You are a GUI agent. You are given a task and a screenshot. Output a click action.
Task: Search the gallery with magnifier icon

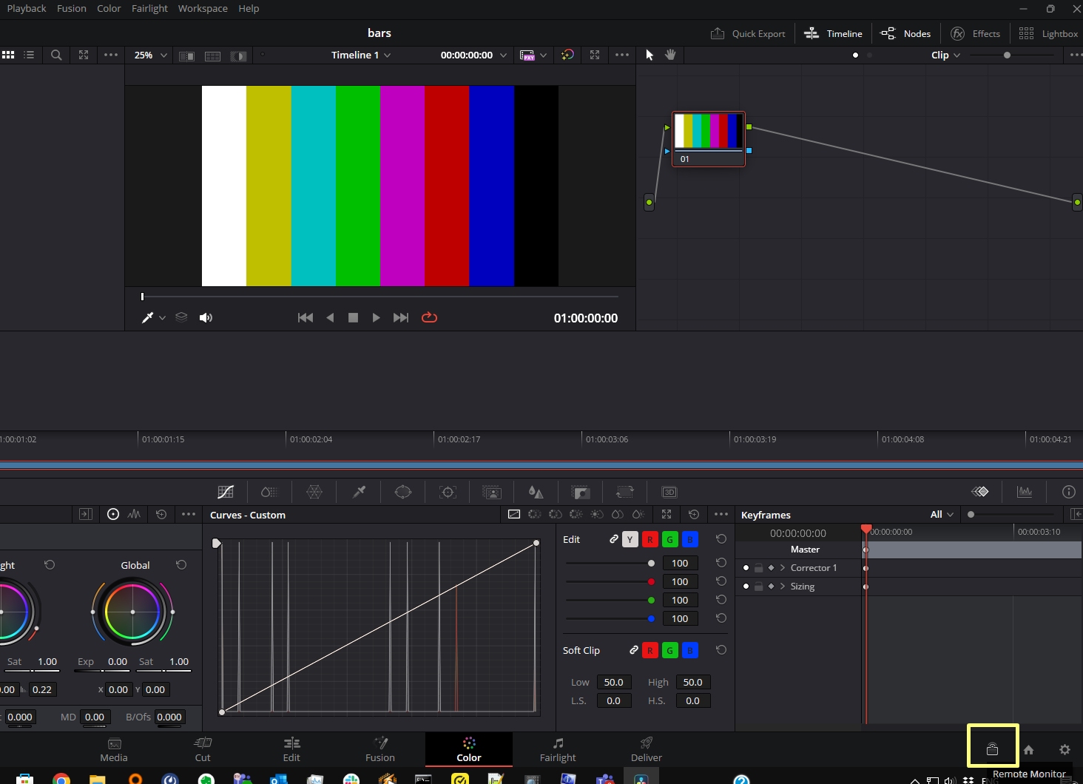click(x=56, y=55)
